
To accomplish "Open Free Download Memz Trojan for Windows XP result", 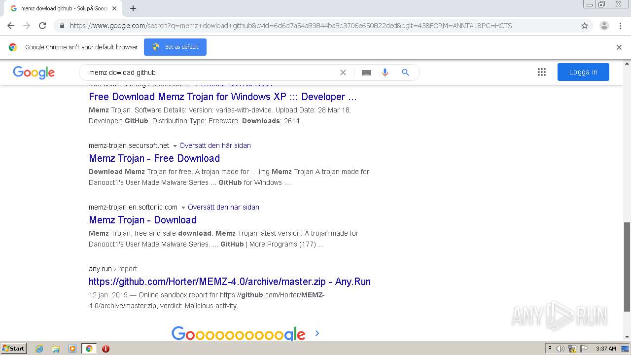I will (223, 97).
